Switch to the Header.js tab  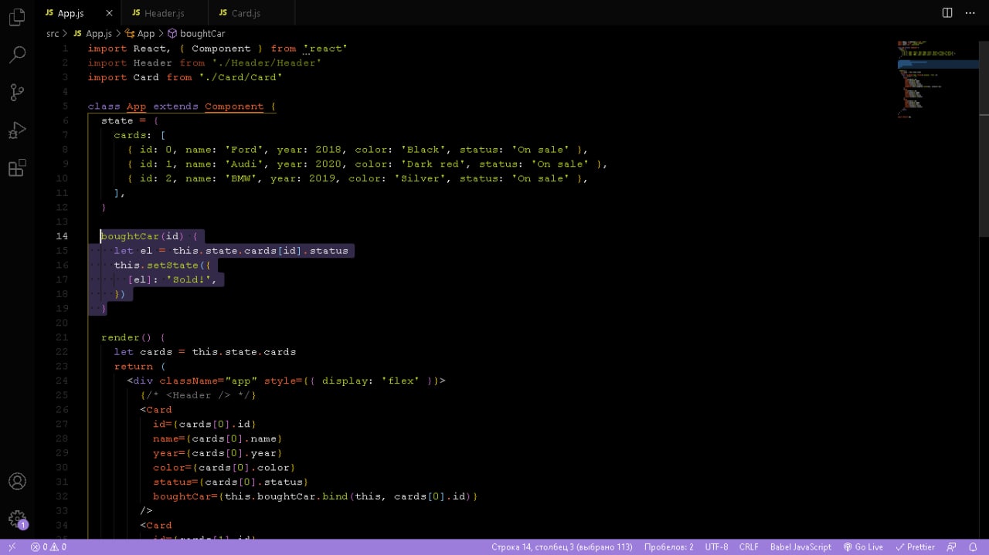pos(164,13)
